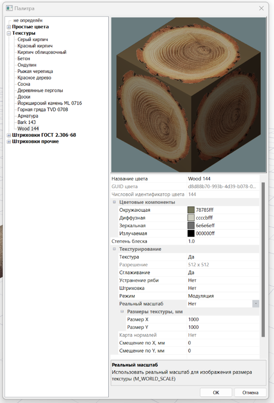Collapse the Размеры текстуры, мм subsection
The height and width of the screenshot is (403, 274).
pos(122,312)
